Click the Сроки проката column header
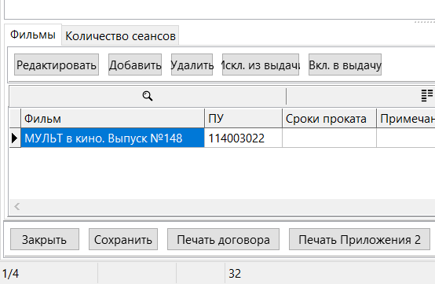The width and height of the screenshot is (435, 284). click(x=329, y=119)
